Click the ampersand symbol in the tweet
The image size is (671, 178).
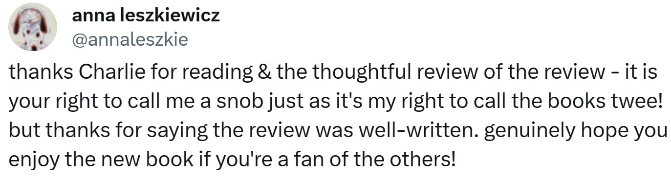266,73
